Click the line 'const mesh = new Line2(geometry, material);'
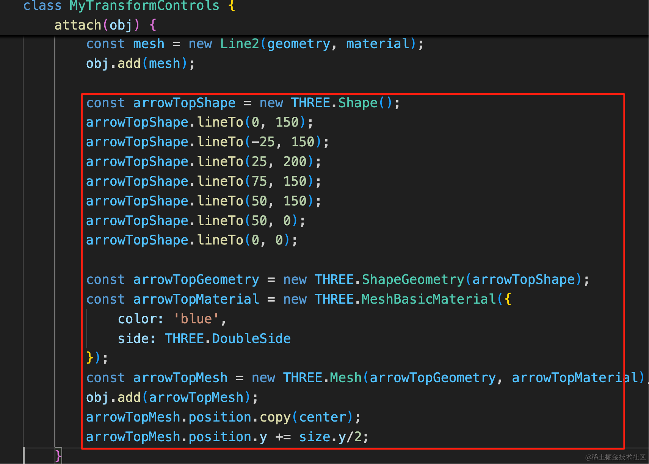649x464 pixels. [x=255, y=44]
